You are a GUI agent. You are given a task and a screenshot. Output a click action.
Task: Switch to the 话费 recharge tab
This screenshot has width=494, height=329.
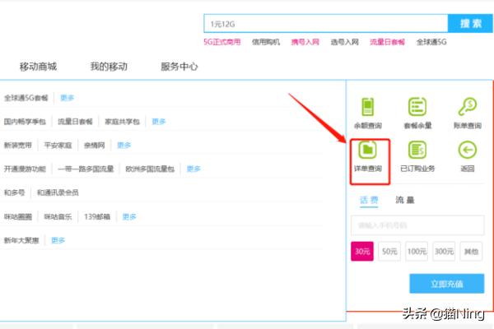(369, 200)
